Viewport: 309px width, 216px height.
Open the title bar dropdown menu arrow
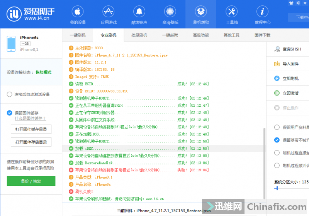pos(305,3)
